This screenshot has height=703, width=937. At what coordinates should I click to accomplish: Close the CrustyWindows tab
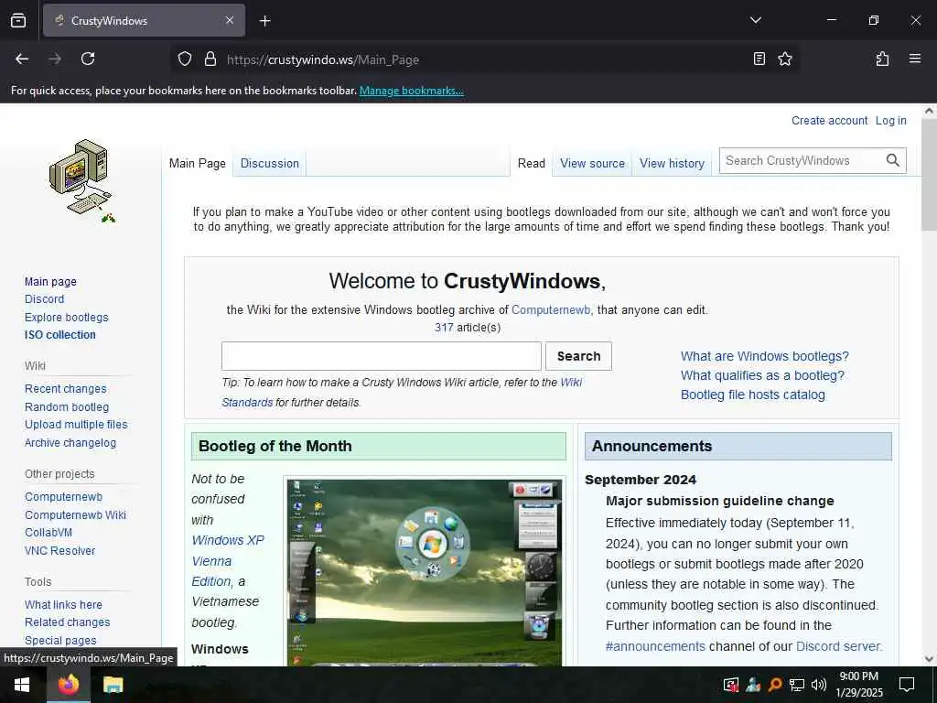(230, 20)
